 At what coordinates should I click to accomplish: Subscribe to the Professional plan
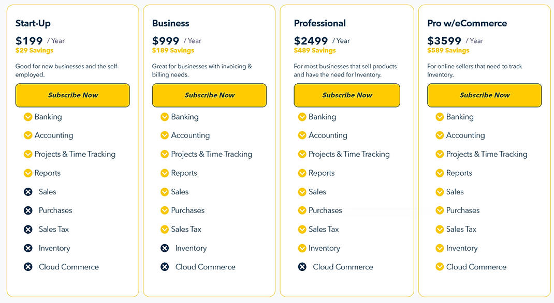tap(347, 95)
